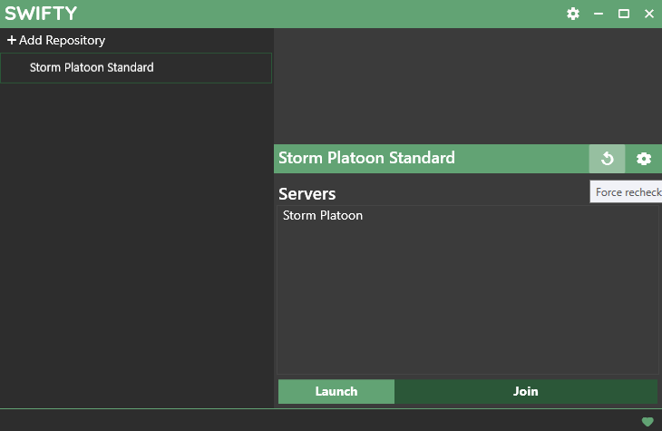Minimize the Swifty window
Viewport: 662px width, 431px height.
tap(599, 14)
